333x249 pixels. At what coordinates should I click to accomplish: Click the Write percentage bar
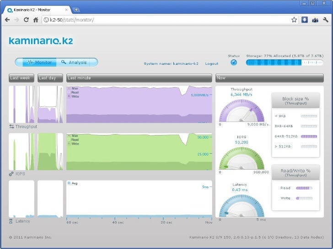tap(304, 198)
